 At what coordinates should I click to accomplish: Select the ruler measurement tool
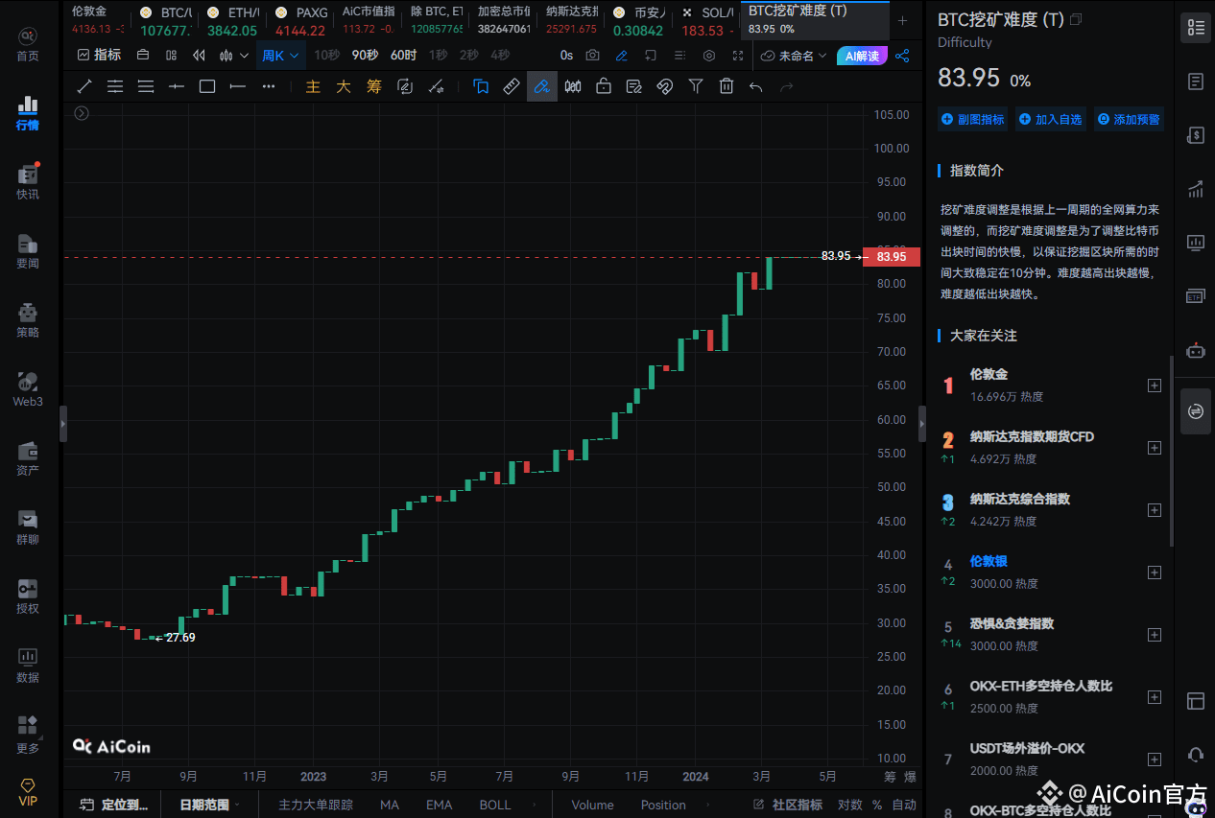tap(512, 86)
